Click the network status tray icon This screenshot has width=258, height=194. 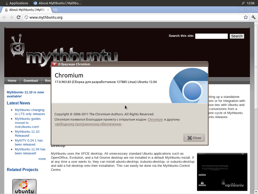click(243, 3)
